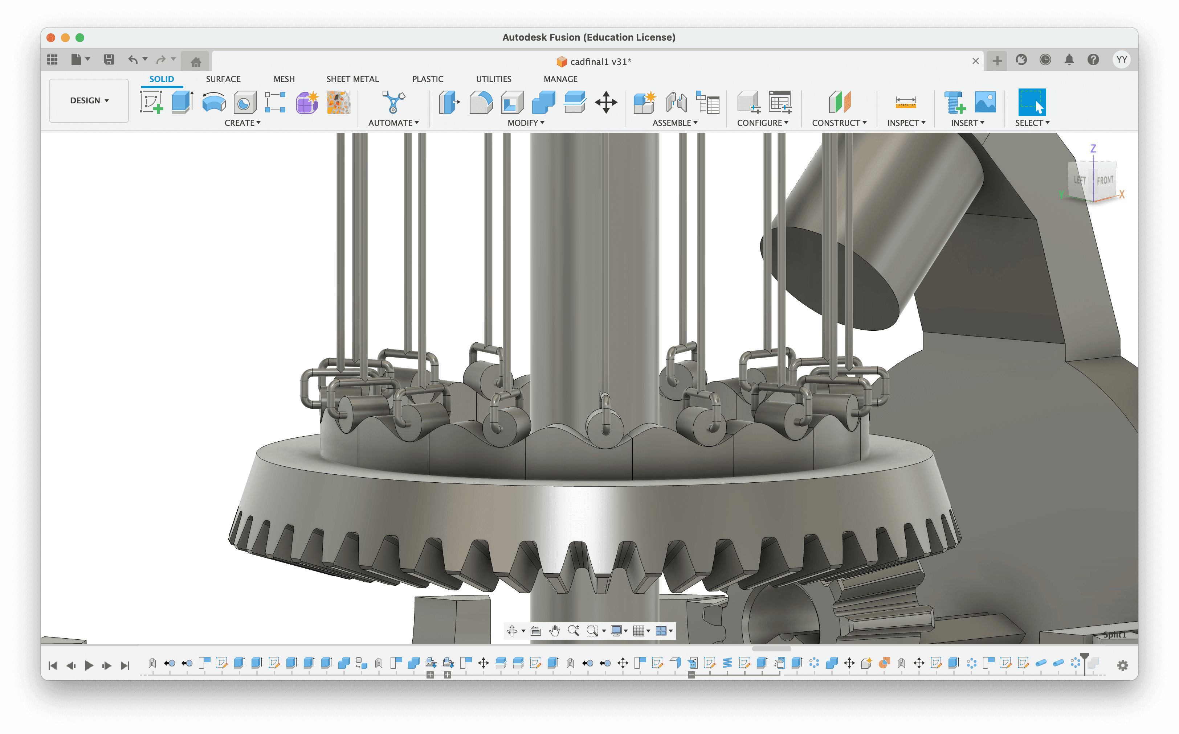Expand the CREATE menu dropdown
Viewport: 1179px width, 734px height.
[x=242, y=123]
